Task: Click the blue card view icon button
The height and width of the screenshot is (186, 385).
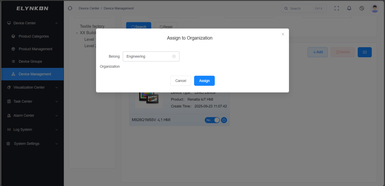Action: [x=365, y=52]
